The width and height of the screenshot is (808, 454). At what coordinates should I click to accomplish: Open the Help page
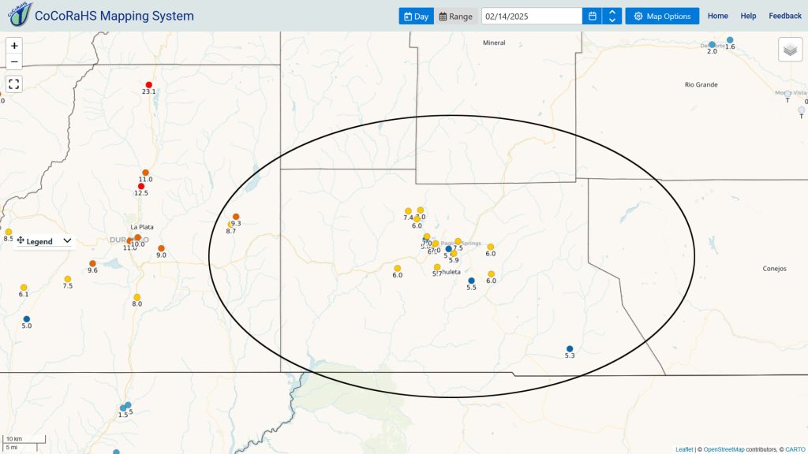tap(748, 16)
